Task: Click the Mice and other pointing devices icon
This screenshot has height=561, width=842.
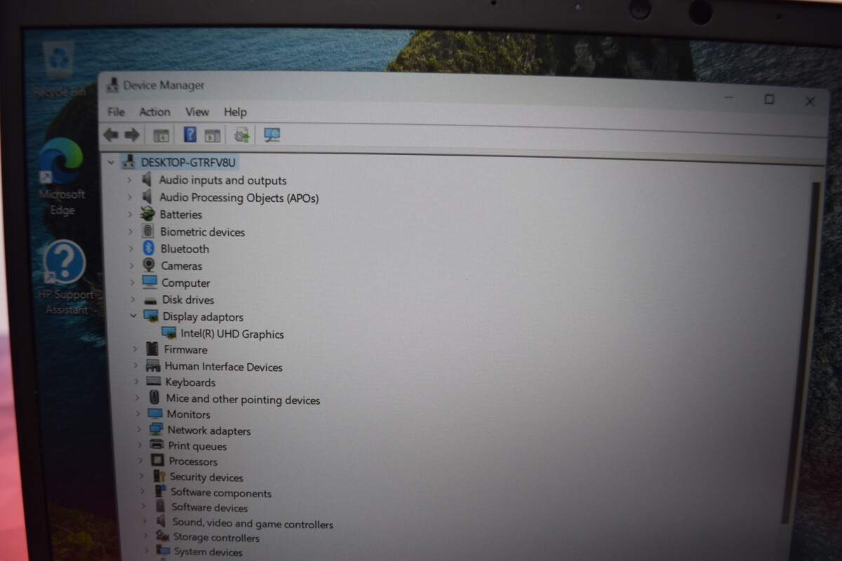Action: click(154, 398)
